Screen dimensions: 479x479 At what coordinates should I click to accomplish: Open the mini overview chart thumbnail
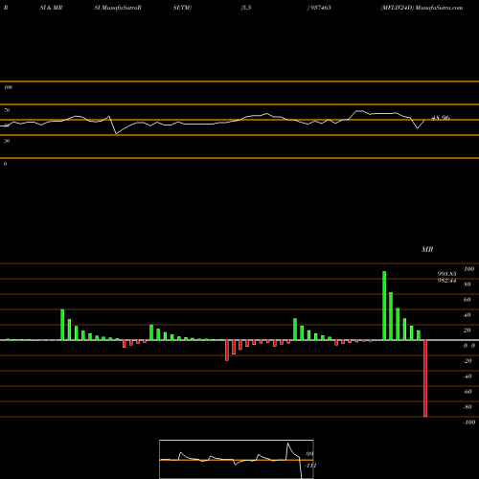(x=237, y=459)
